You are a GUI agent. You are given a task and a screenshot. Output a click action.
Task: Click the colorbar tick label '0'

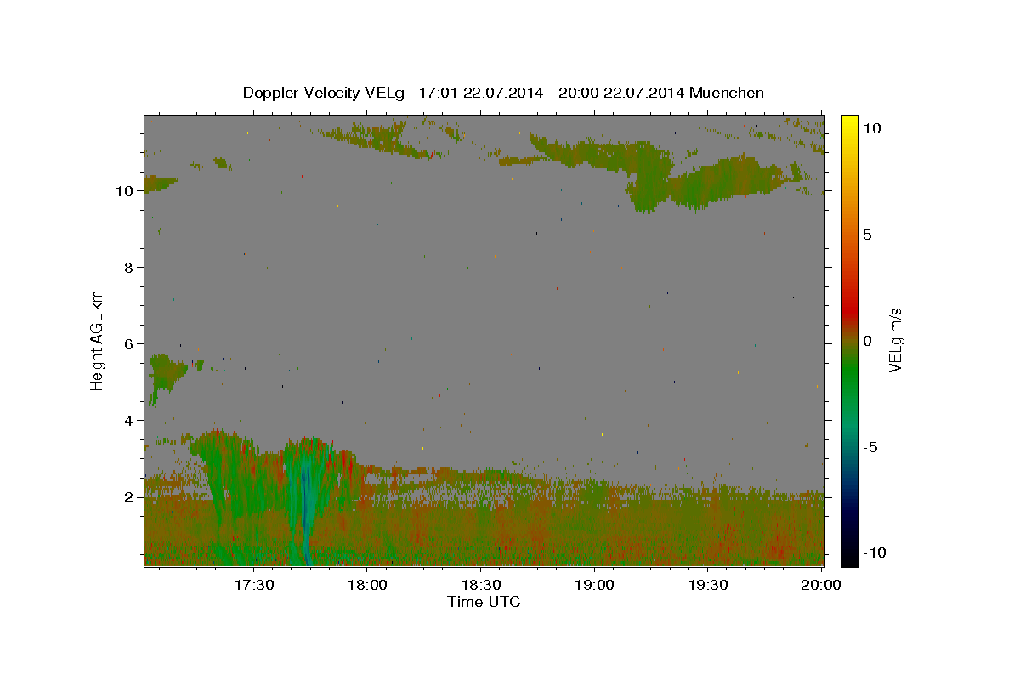coord(867,341)
